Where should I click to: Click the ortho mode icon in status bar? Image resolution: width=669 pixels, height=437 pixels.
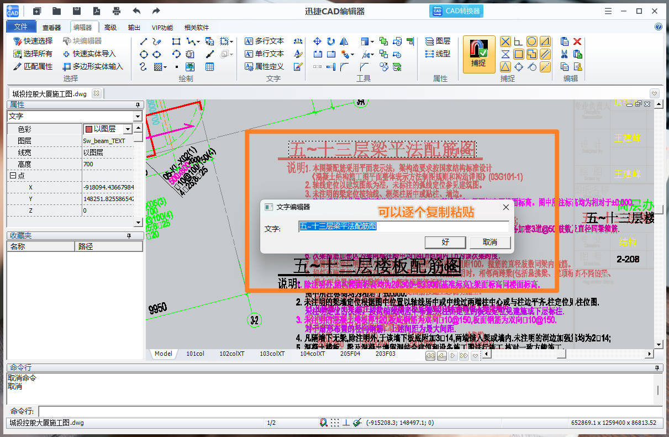(x=346, y=423)
